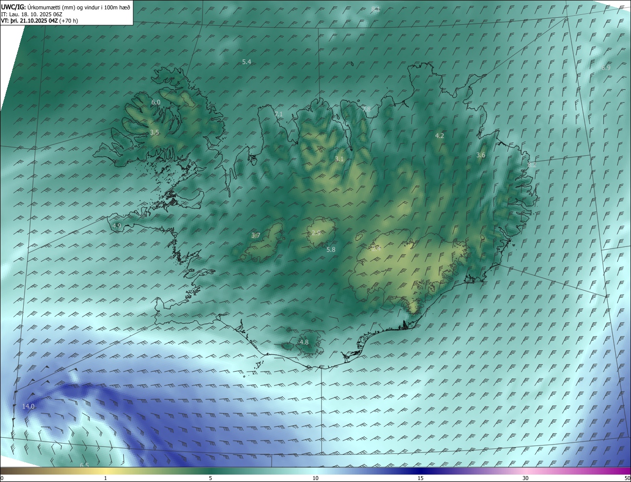Screen dimensions: 631x482
Task: Click the 4.9 value off the west peninsula
Action: 117,226
